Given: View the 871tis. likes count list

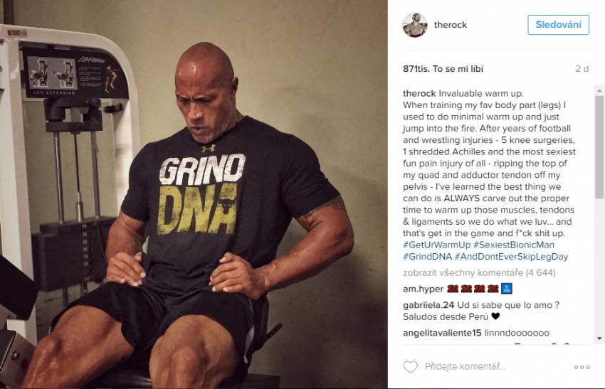Looking at the screenshot, I should click(443, 69).
